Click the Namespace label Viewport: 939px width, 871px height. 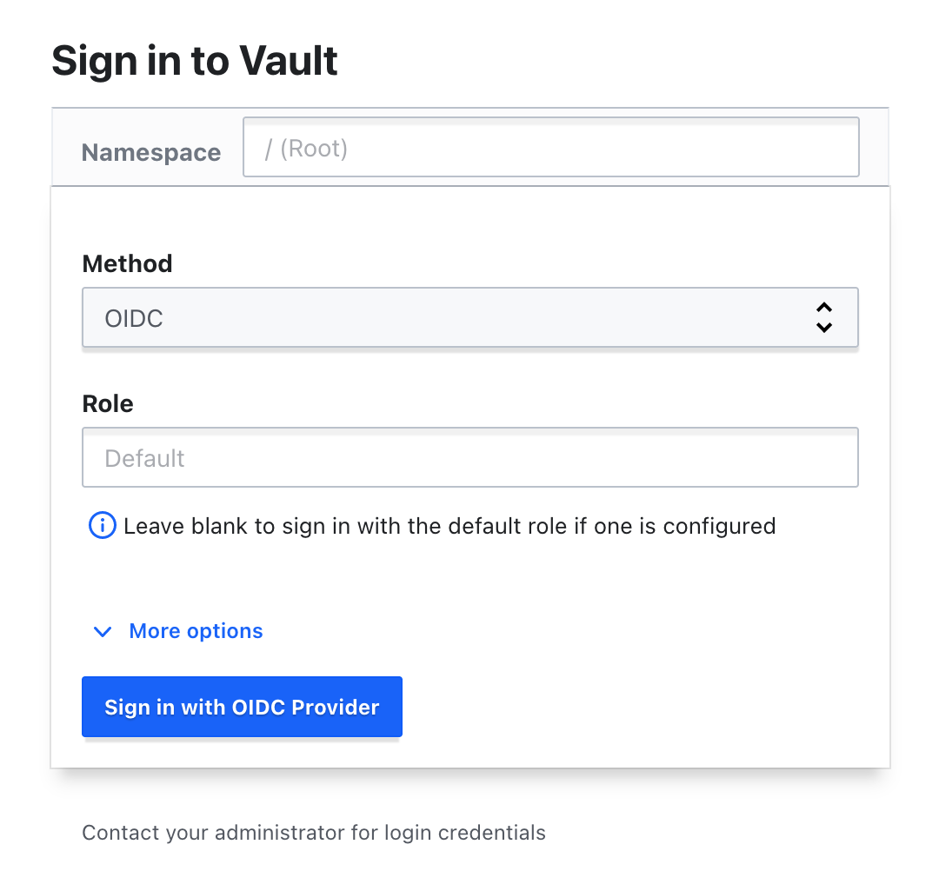(151, 153)
